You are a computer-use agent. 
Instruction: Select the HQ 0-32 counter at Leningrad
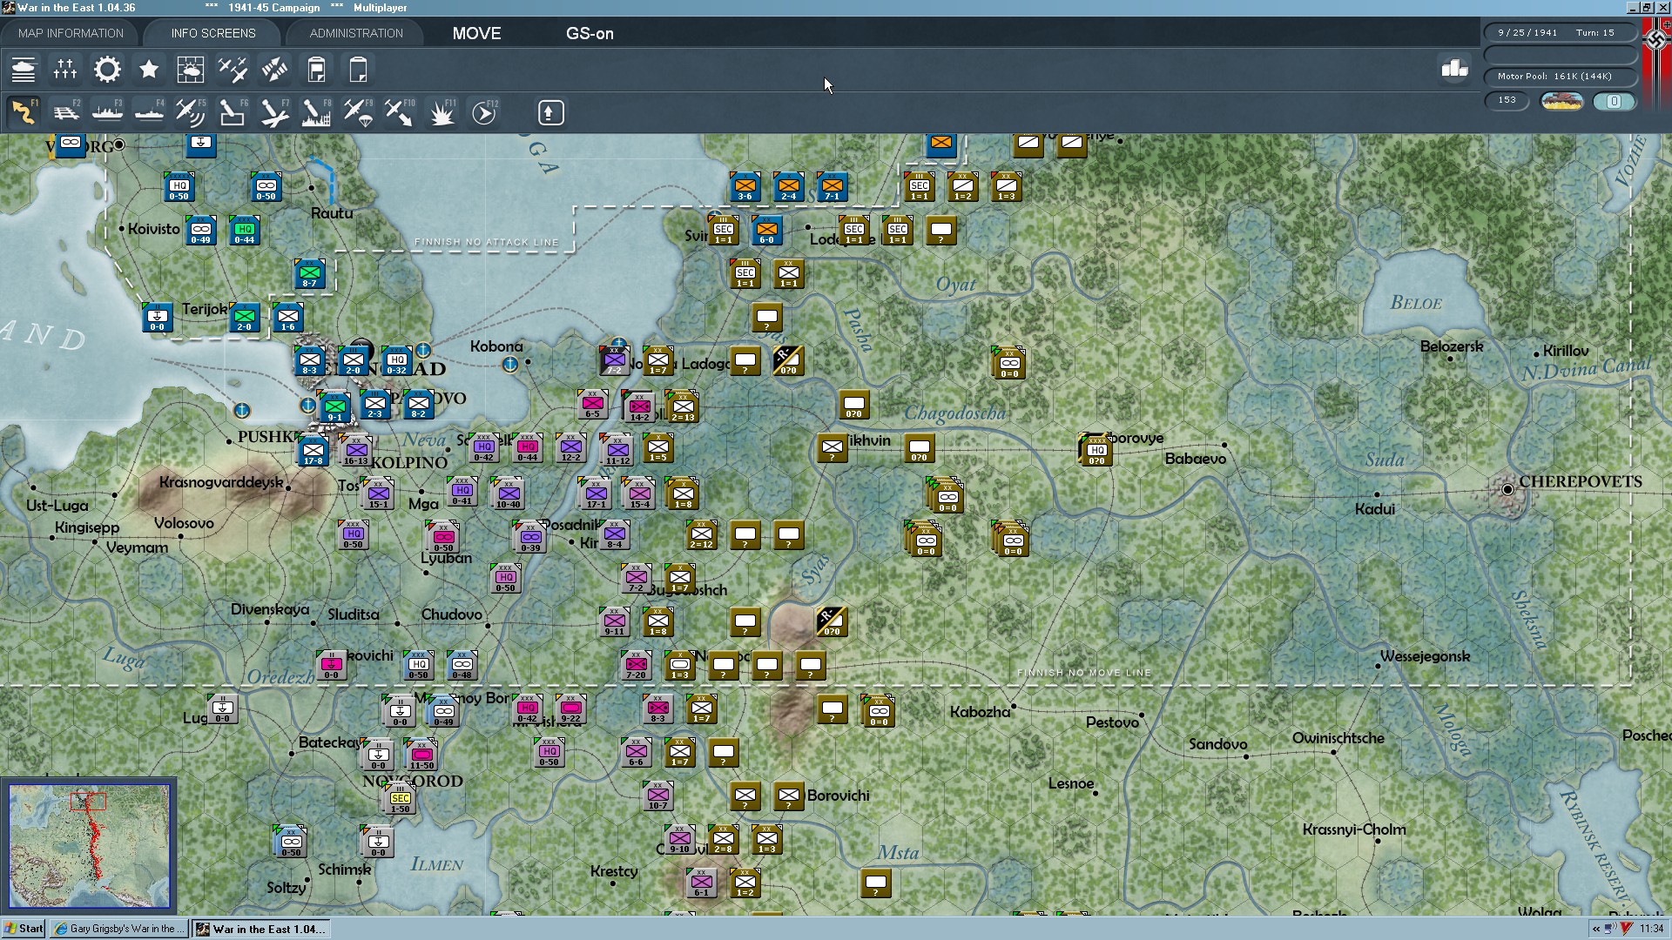396,362
